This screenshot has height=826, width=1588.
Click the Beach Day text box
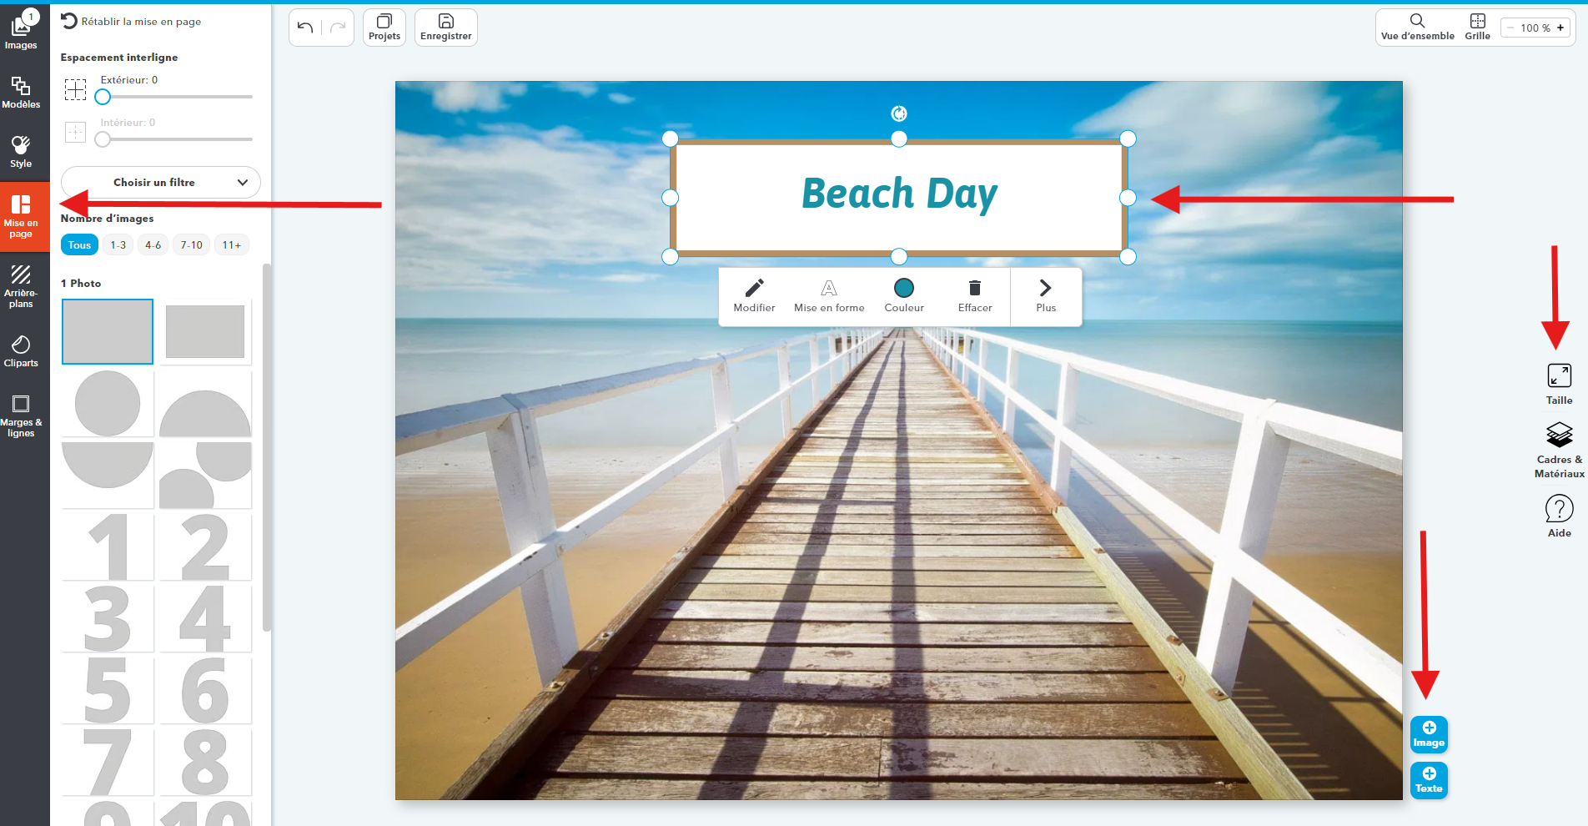coord(899,198)
